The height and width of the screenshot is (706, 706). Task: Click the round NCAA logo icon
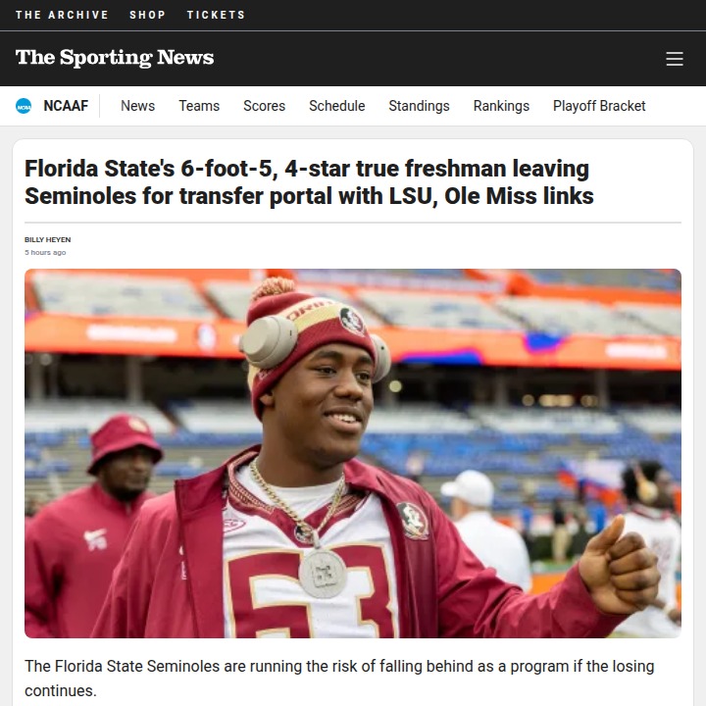pos(24,106)
